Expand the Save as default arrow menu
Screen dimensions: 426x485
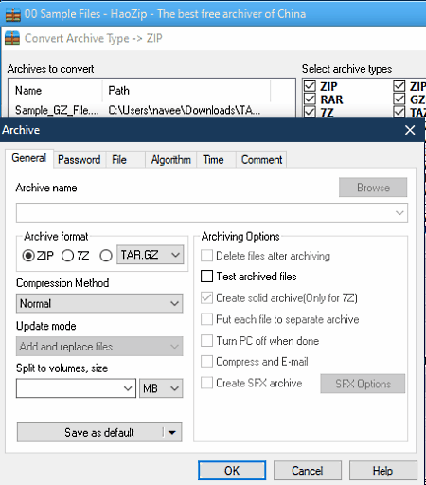172,433
